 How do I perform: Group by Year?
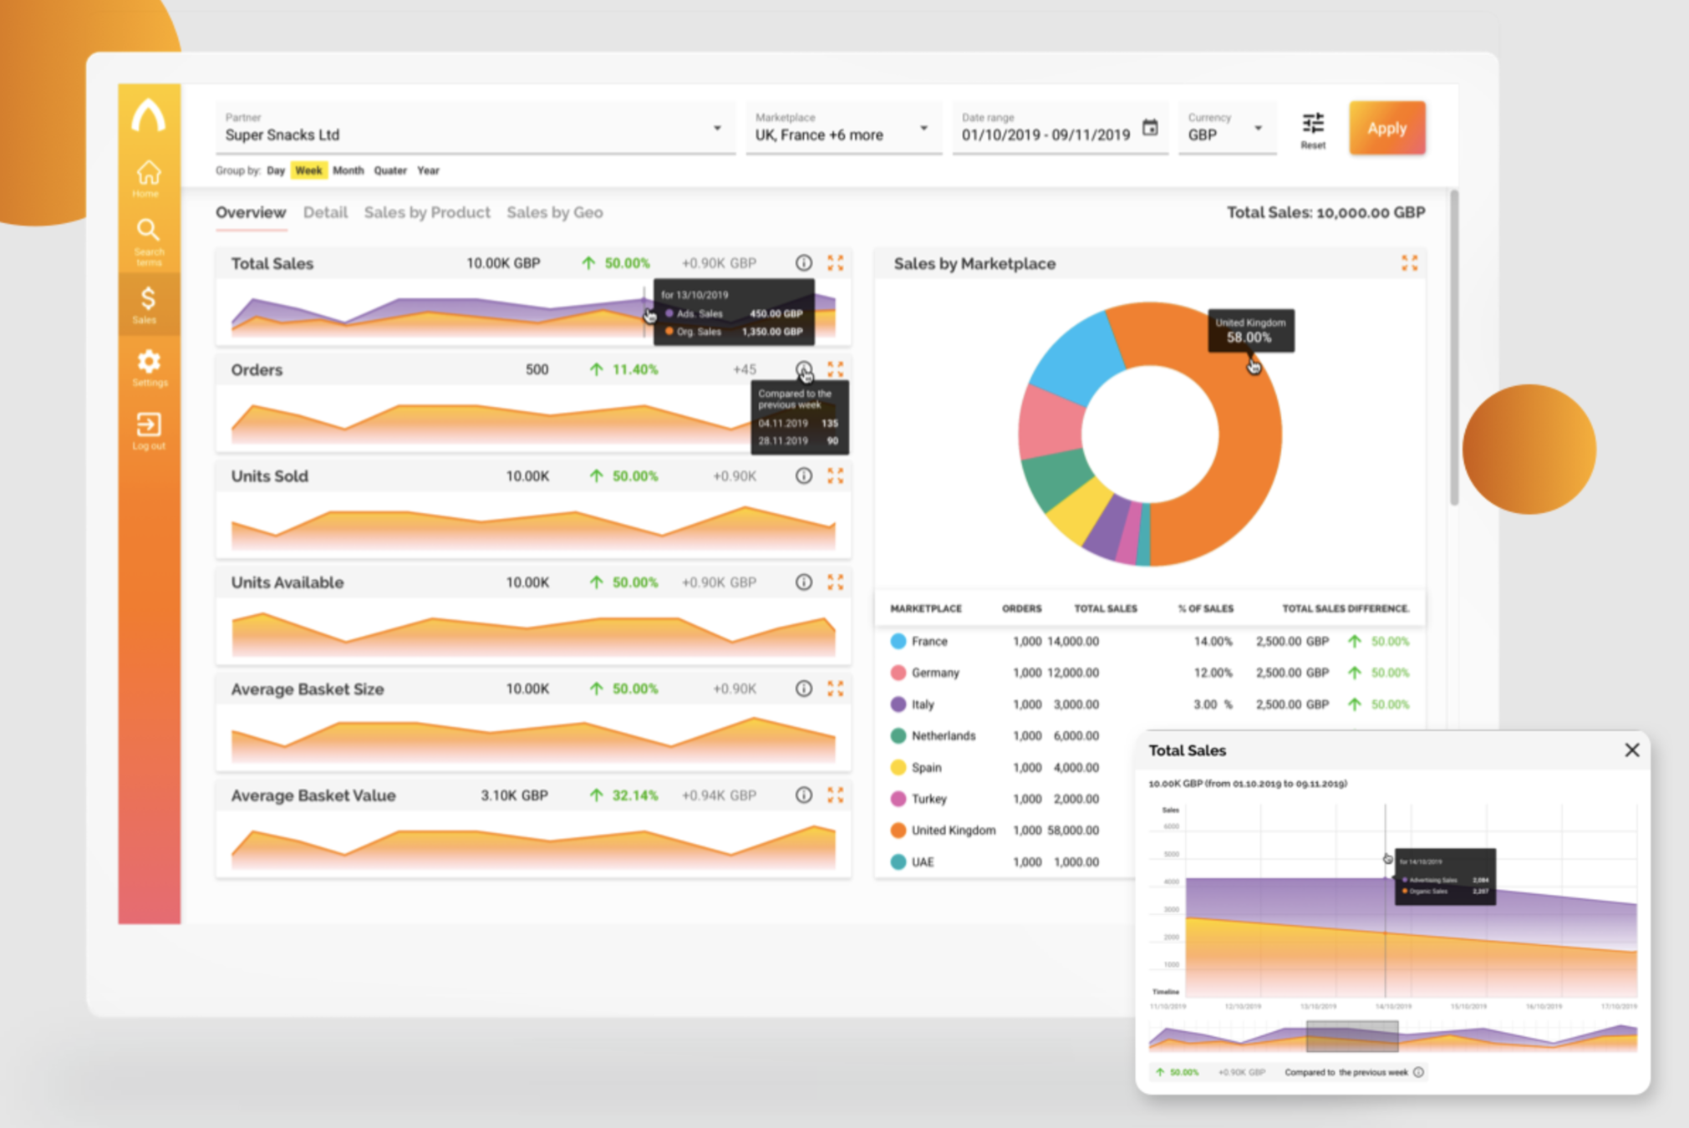click(x=428, y=170)
